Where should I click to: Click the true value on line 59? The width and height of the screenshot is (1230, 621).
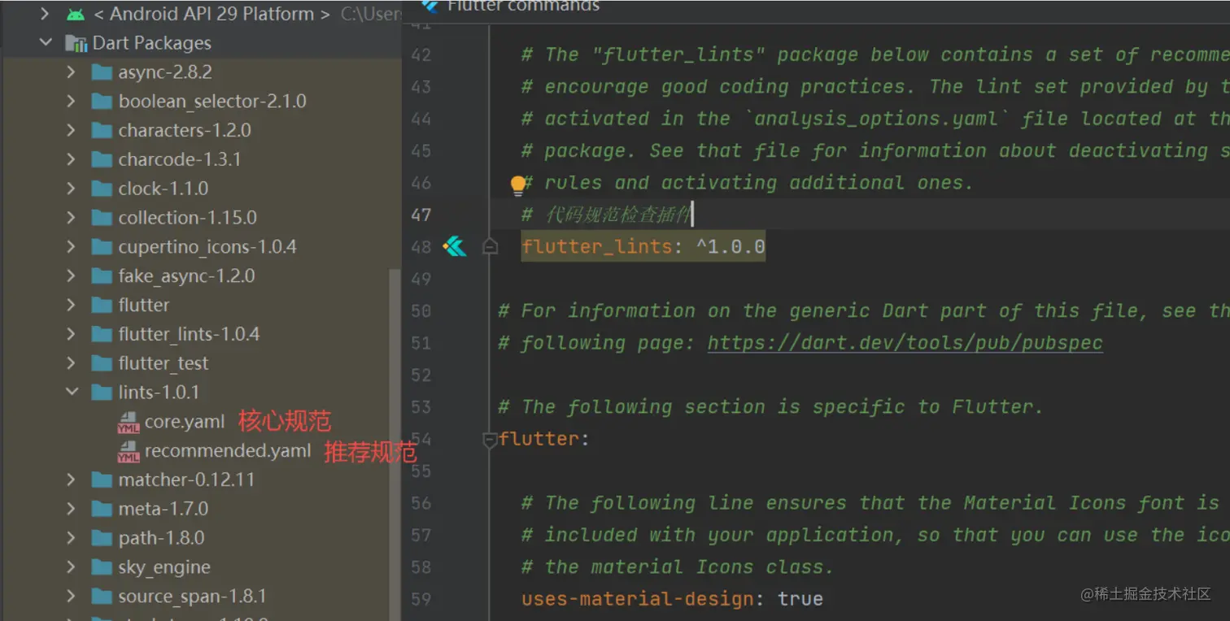click(800, 599)
